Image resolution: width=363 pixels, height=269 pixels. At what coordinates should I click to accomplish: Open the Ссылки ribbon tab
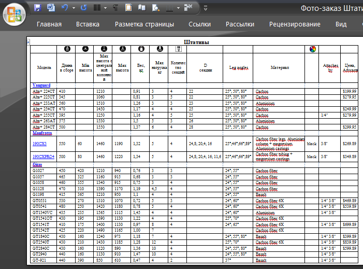click(199, 24)
